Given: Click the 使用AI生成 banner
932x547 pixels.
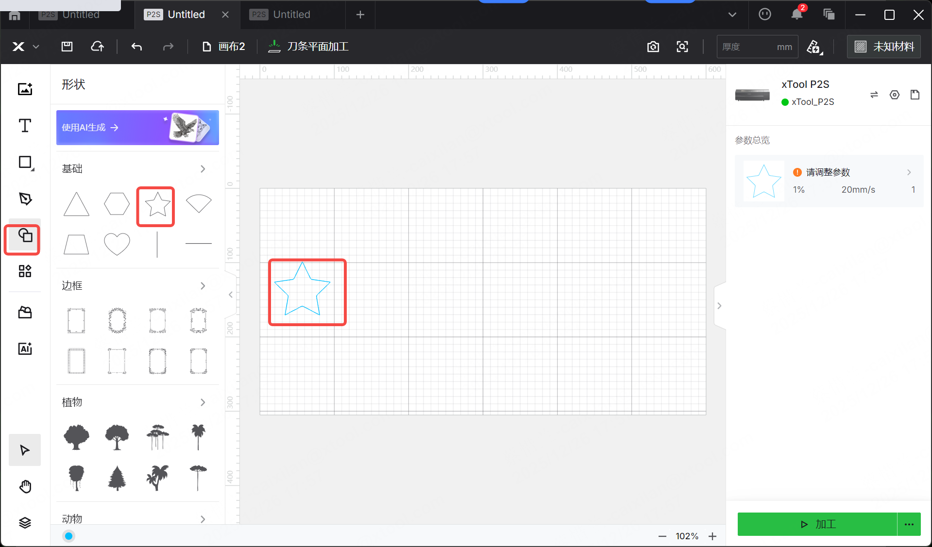Looking at the screenshot, I should [x=137, y=128].
